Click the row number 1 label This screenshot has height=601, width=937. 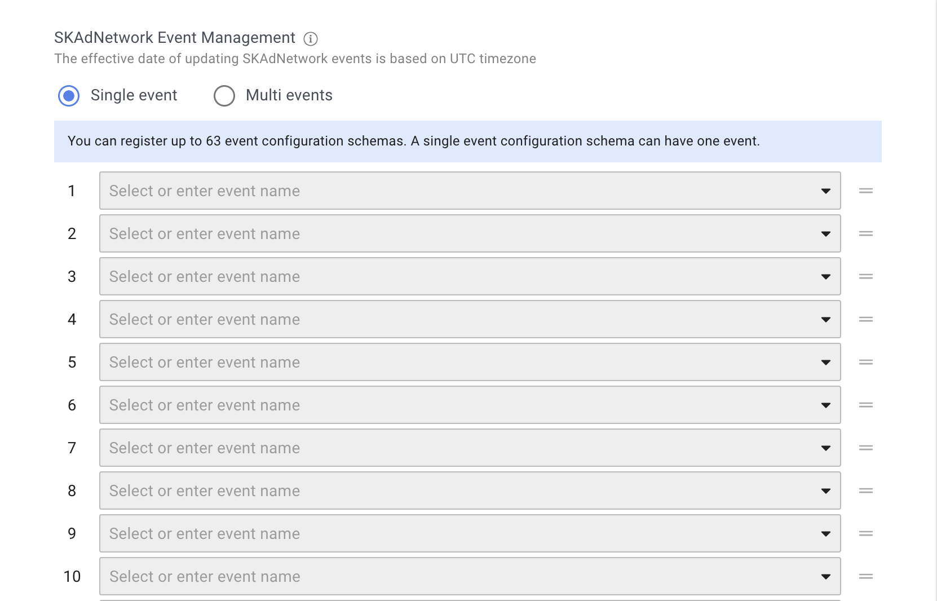tap(72, 191)
